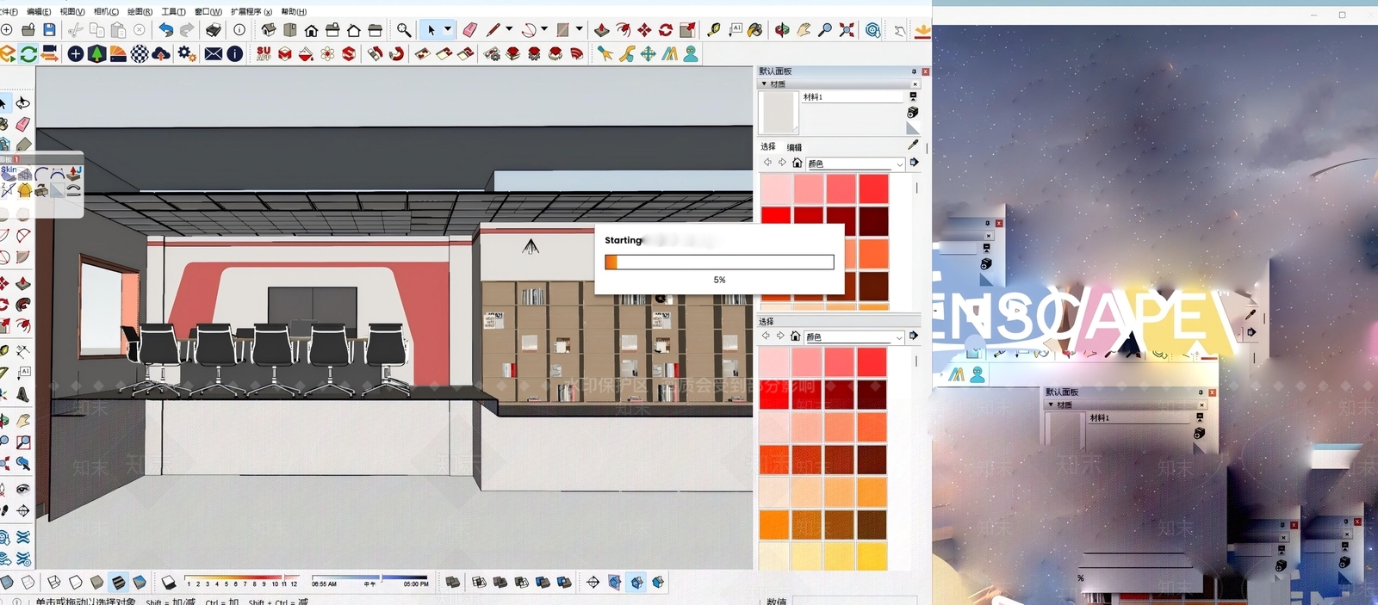The image size is (1378, 605).
Task: Select the Orbit tool
Action: pos(782,30)
